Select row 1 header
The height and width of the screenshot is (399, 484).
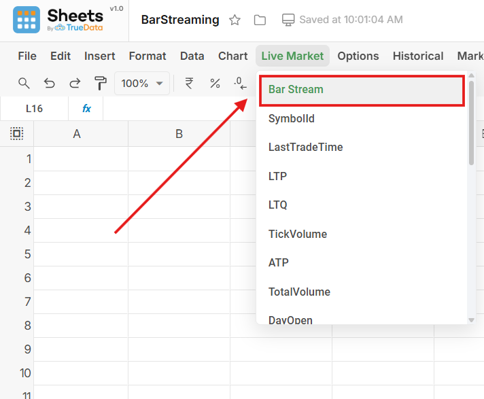pyautogui.click(x=17, y=159)
